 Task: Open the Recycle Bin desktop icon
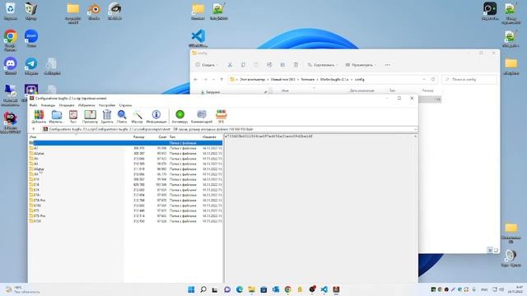tap(11, 11)
